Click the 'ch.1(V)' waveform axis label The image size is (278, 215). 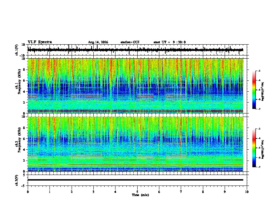[x=17, y=50]
